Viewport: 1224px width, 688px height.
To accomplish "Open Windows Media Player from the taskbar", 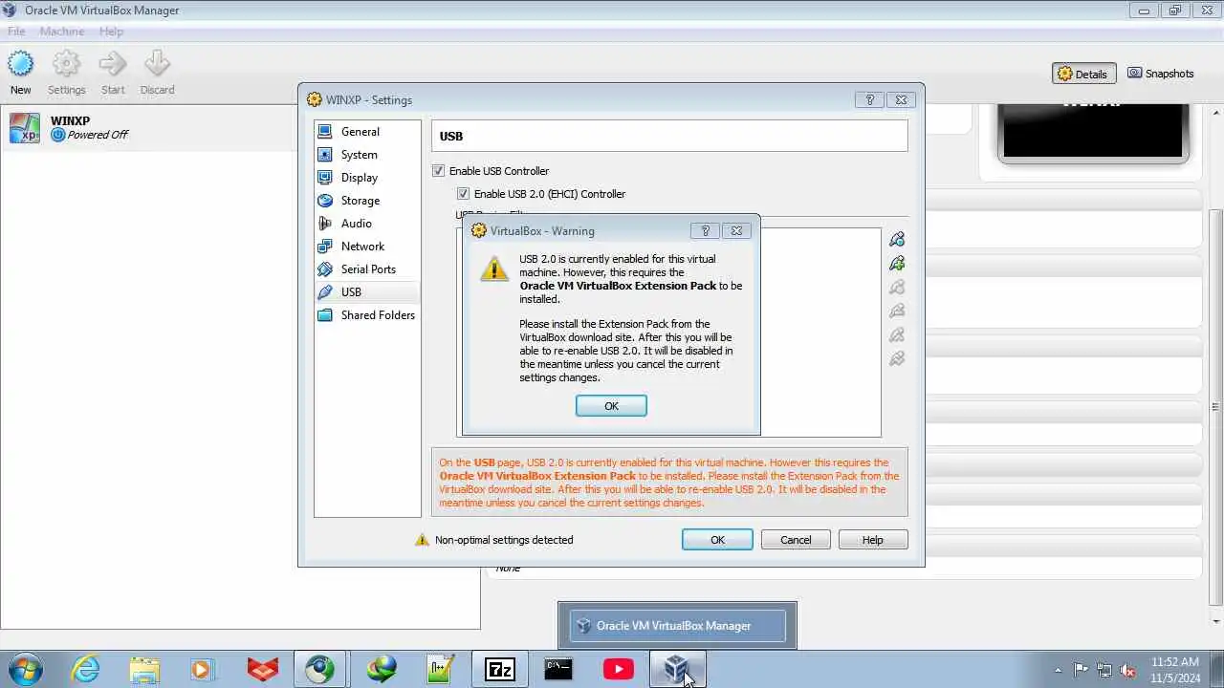I will pos(203,669).
